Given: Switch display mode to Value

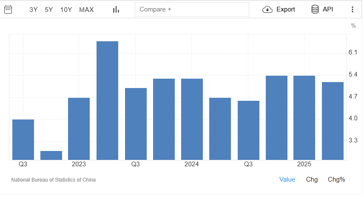Looking at the screenshot, I should [x=287, y=179].
